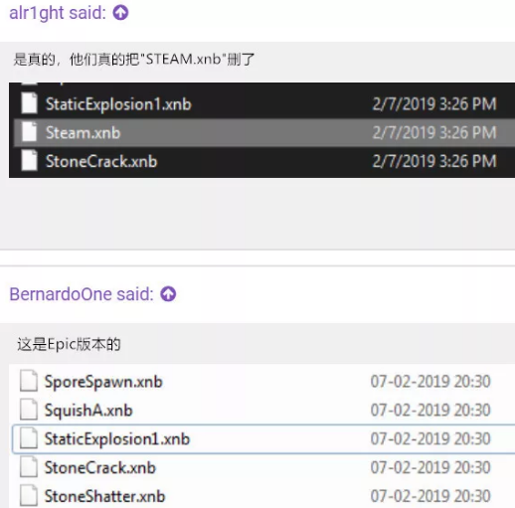Viewport: 515px width, 508px height.
Task: Open 'alr1ght said:' quote link
Action: [58, 13]
